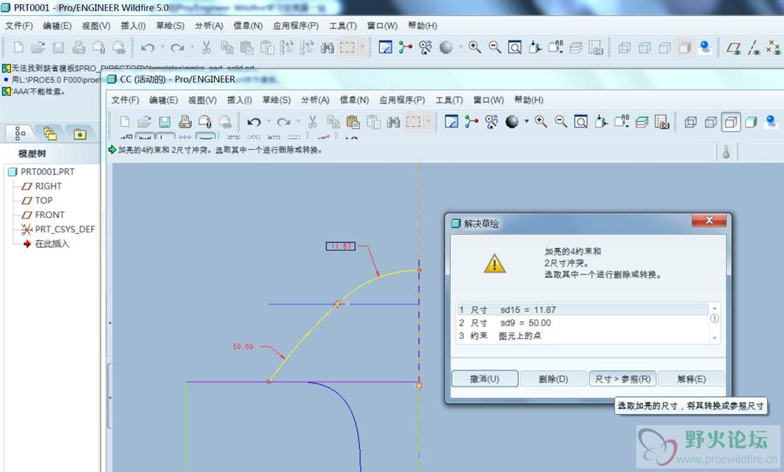The image size is (784, 472).
Task: Open 文件(F) menu in CC window
Action: pos(125,100)
